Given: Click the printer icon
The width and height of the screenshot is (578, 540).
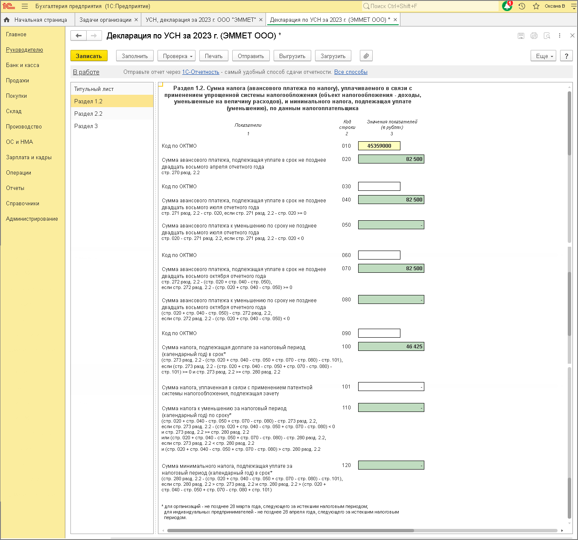Looking at the screenshot, I should click(x=534, y=36).
